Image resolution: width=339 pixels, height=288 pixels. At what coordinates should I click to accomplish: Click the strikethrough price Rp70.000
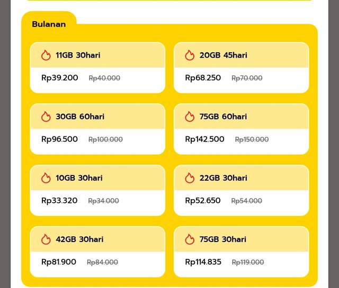point(247,78)
